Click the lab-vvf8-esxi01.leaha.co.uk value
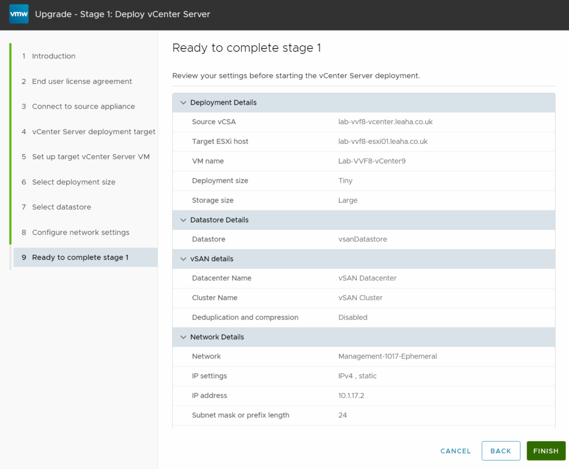Image resolution: width=569 pixels, height=469 pixels. pyautogui.click(x=383, y=142)
